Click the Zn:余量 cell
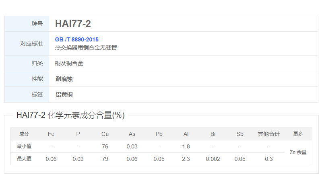This screenshot has height=181, width=322. point(298,152)
